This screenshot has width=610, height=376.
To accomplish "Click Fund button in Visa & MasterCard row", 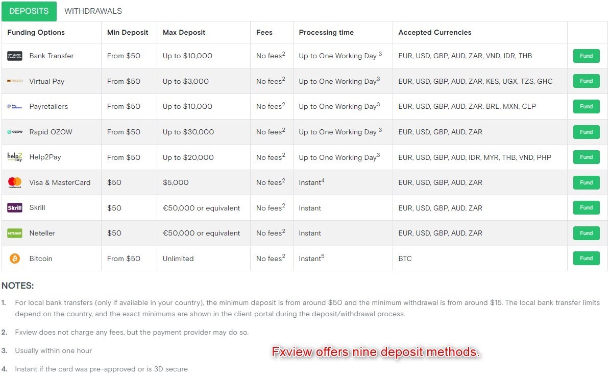I will tap(586, 182).
